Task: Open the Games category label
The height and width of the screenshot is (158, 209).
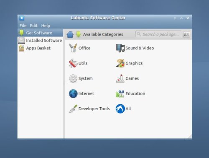Action: click(x=132, y=78)
